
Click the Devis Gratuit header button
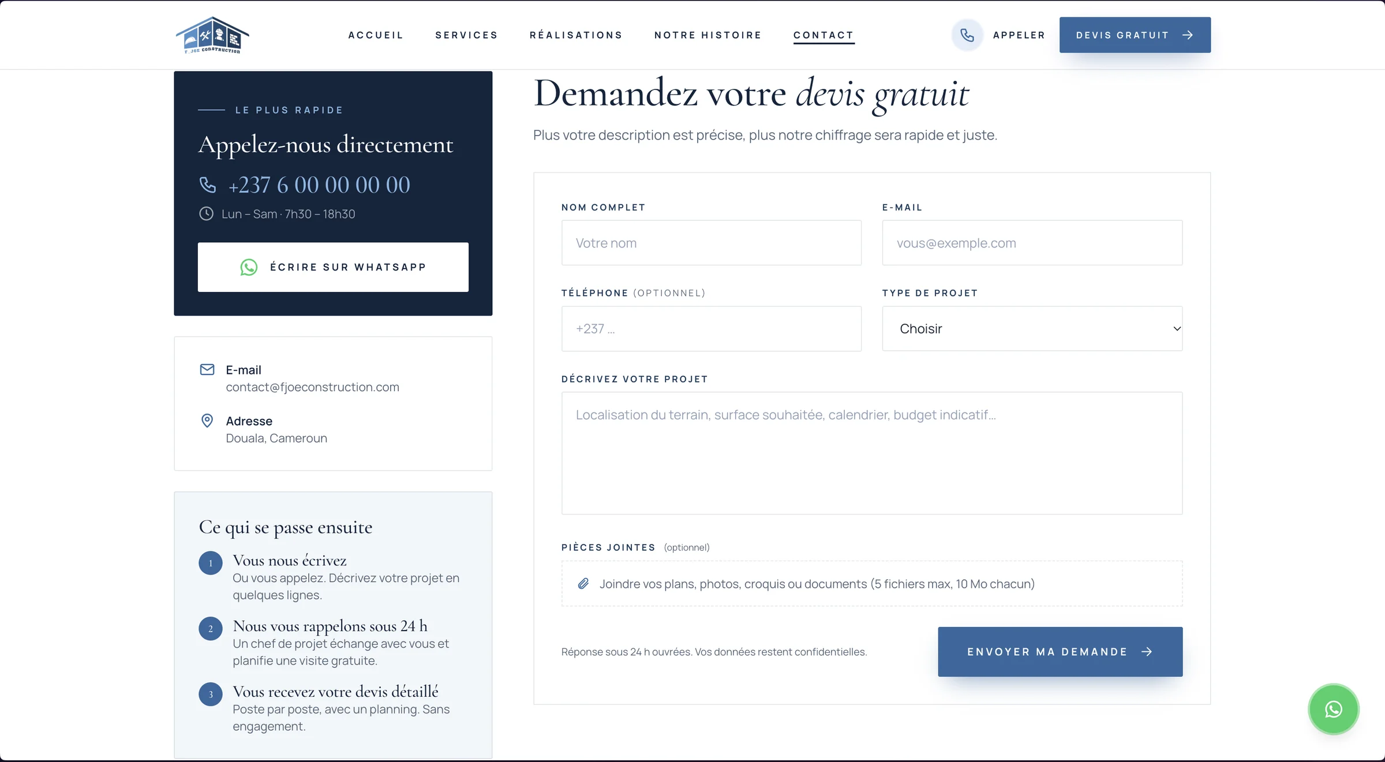[1135, 35]
